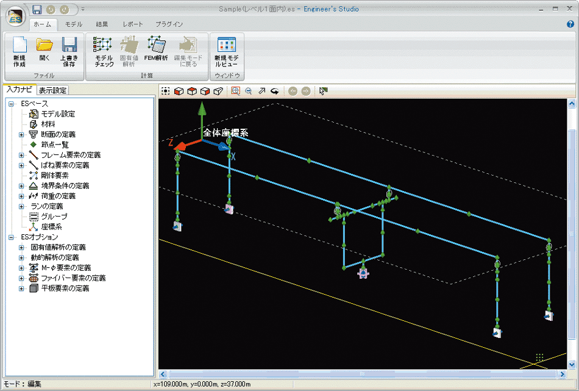Click the selection cursor filter icon
The height and width of the screenshot is (391, 579).
(324, 91)
